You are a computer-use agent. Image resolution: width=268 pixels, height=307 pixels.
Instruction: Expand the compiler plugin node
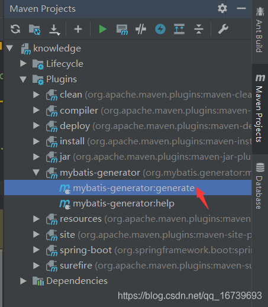click(36, 110)
